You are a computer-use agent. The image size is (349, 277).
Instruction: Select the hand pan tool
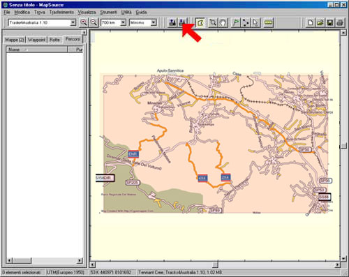[223, 22]
